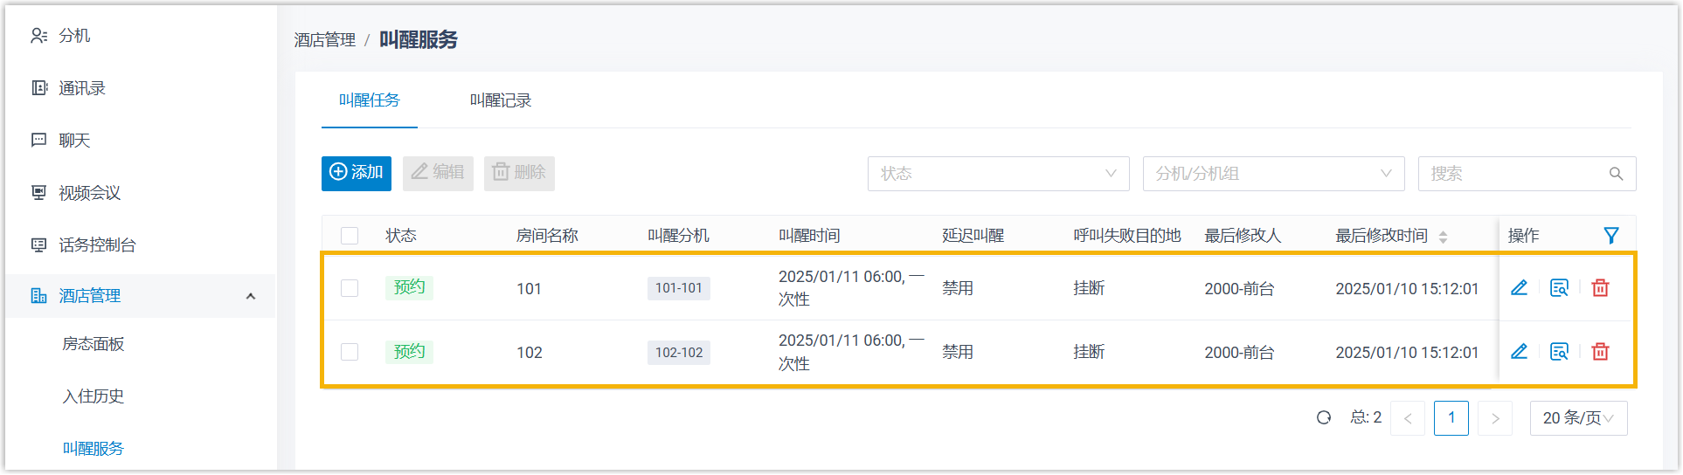The width and height of the screenshot is (1683, 475).
Task: Click the red trash icon for room 102
Action: [x=1600, y=352]
